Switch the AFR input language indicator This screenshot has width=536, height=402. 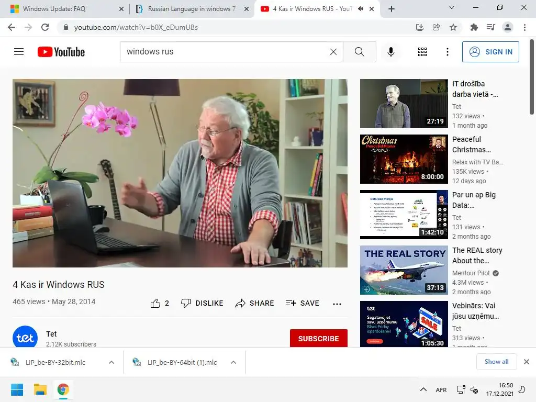point(441,389)
